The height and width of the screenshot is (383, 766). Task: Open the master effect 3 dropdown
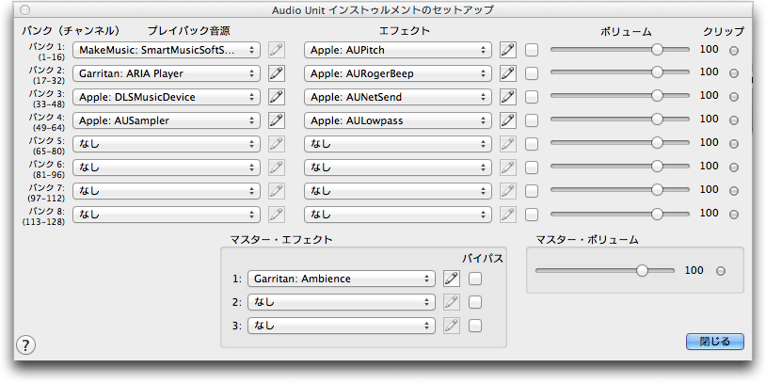click(x=341, y=326)
